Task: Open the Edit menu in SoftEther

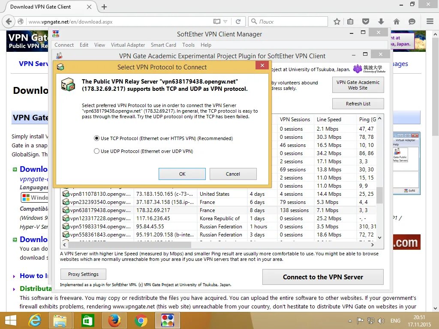Action: 84,45
